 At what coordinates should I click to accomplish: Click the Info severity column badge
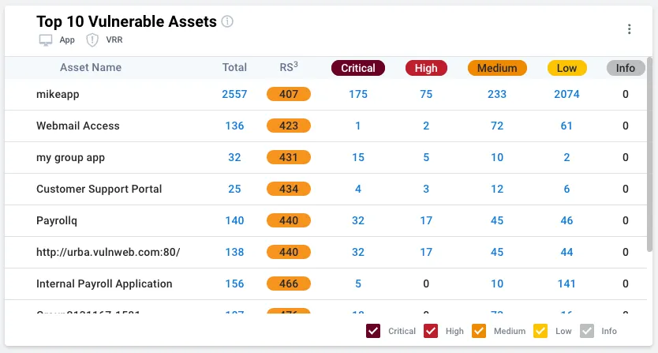626,68
